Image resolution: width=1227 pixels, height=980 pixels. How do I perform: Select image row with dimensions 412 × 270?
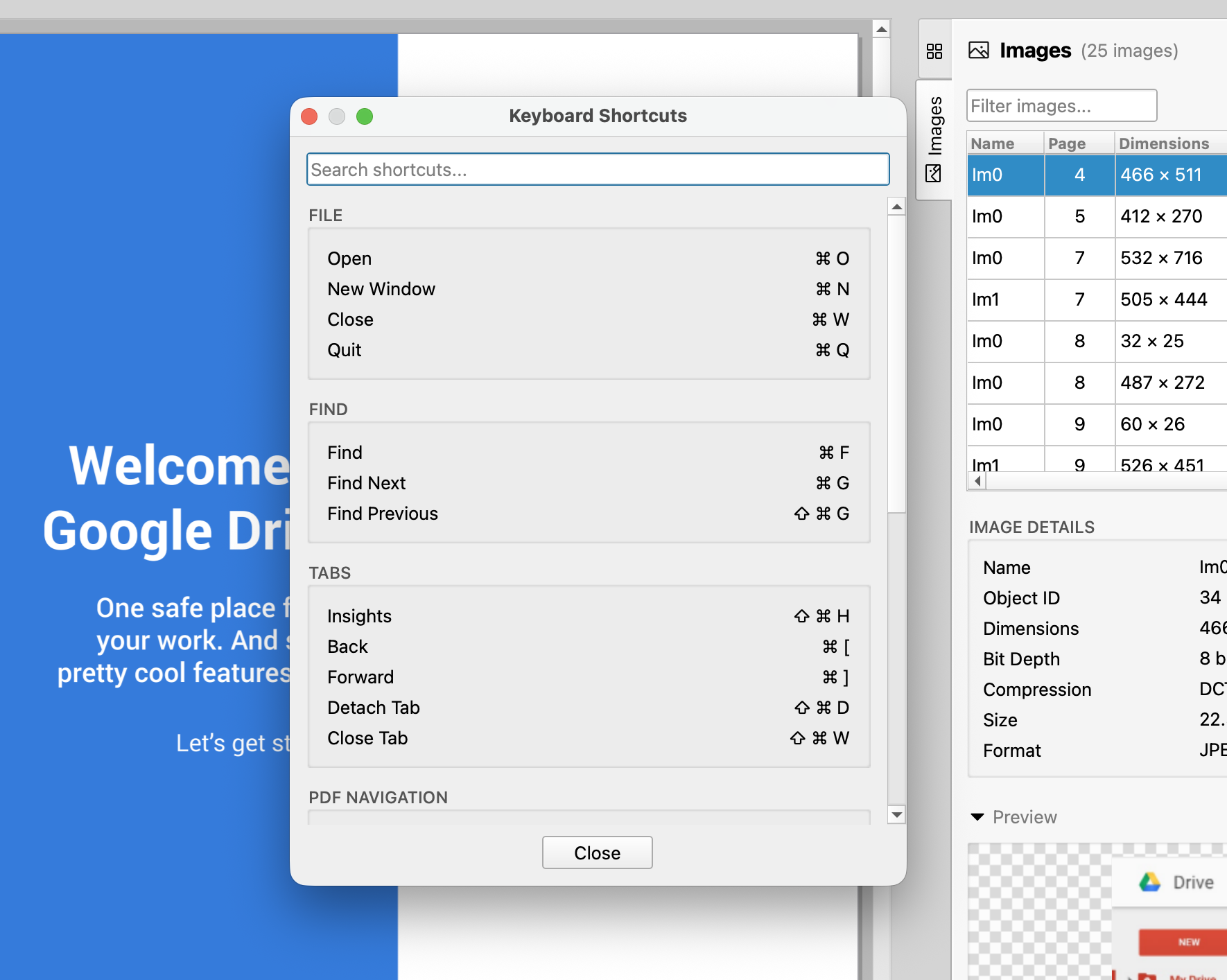click(x=1097, y=216)
